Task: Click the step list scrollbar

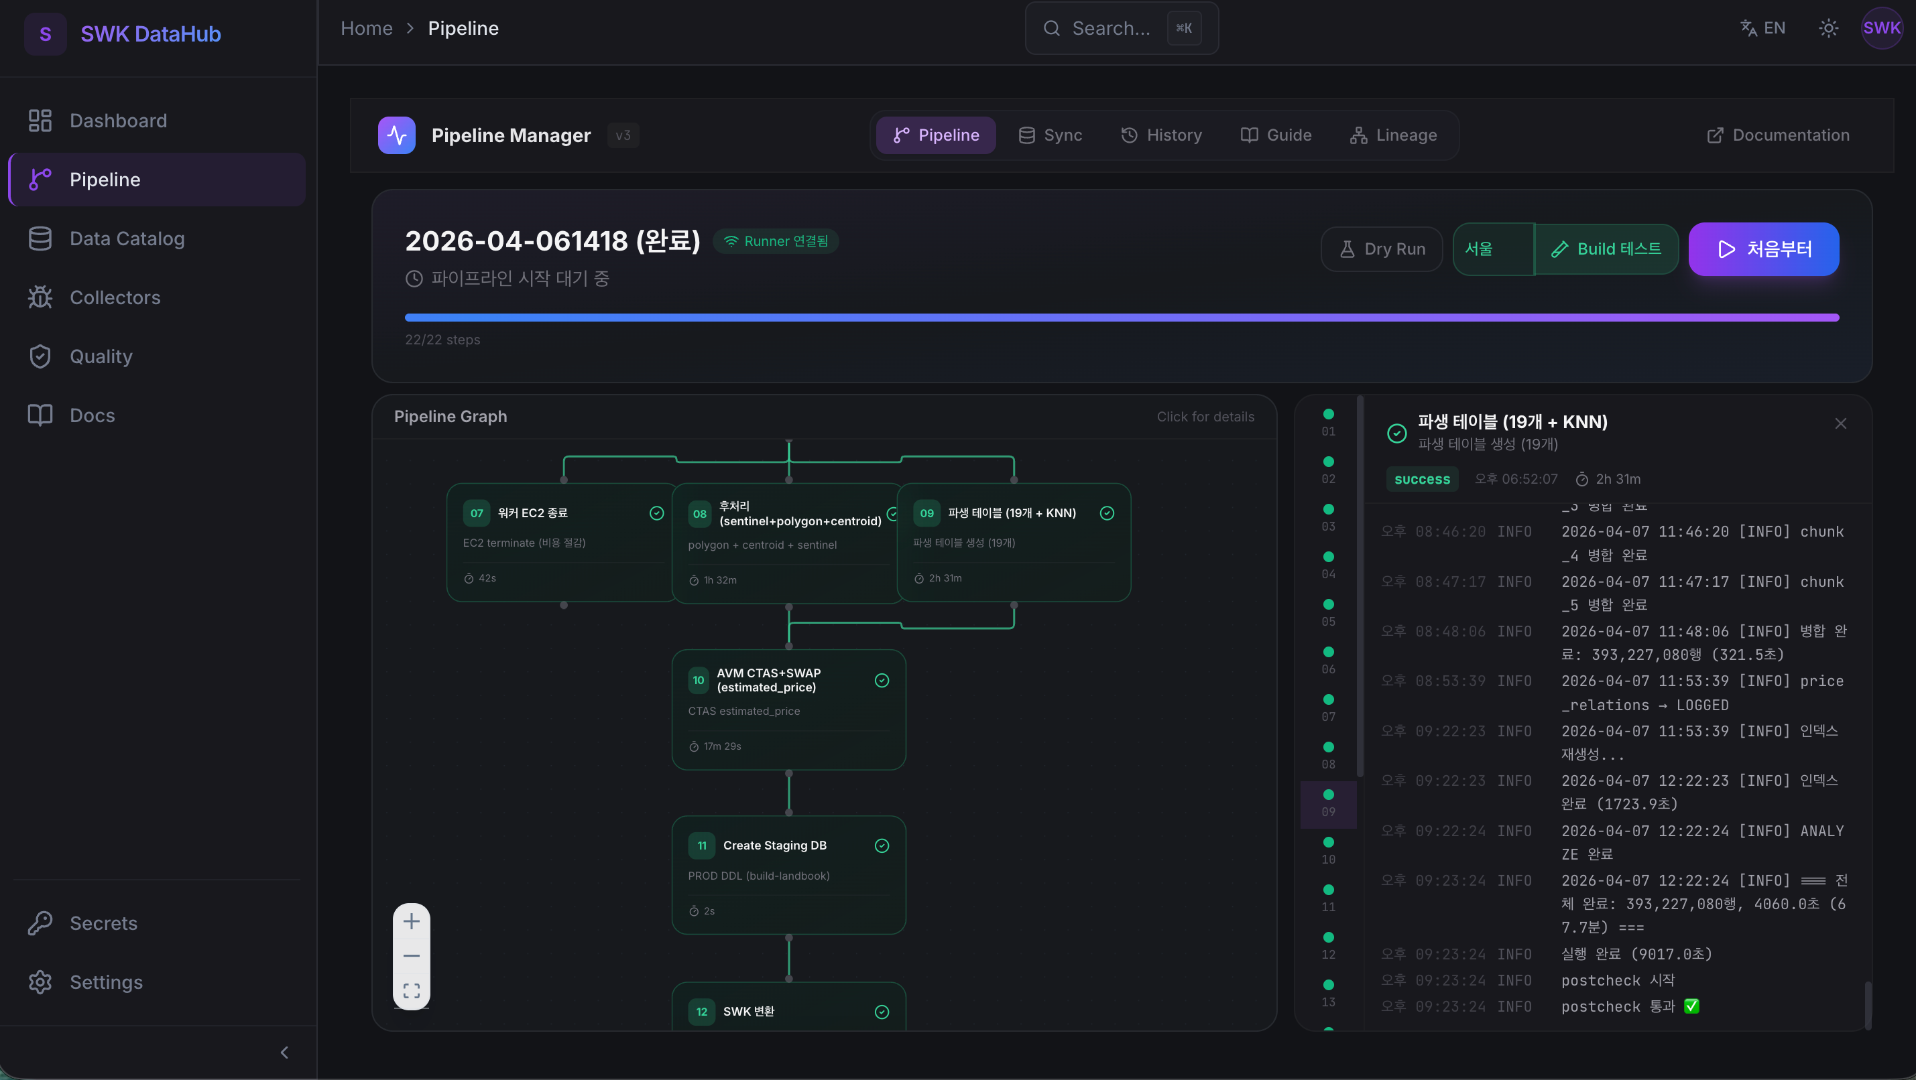Action: [x=1360, y=587]
